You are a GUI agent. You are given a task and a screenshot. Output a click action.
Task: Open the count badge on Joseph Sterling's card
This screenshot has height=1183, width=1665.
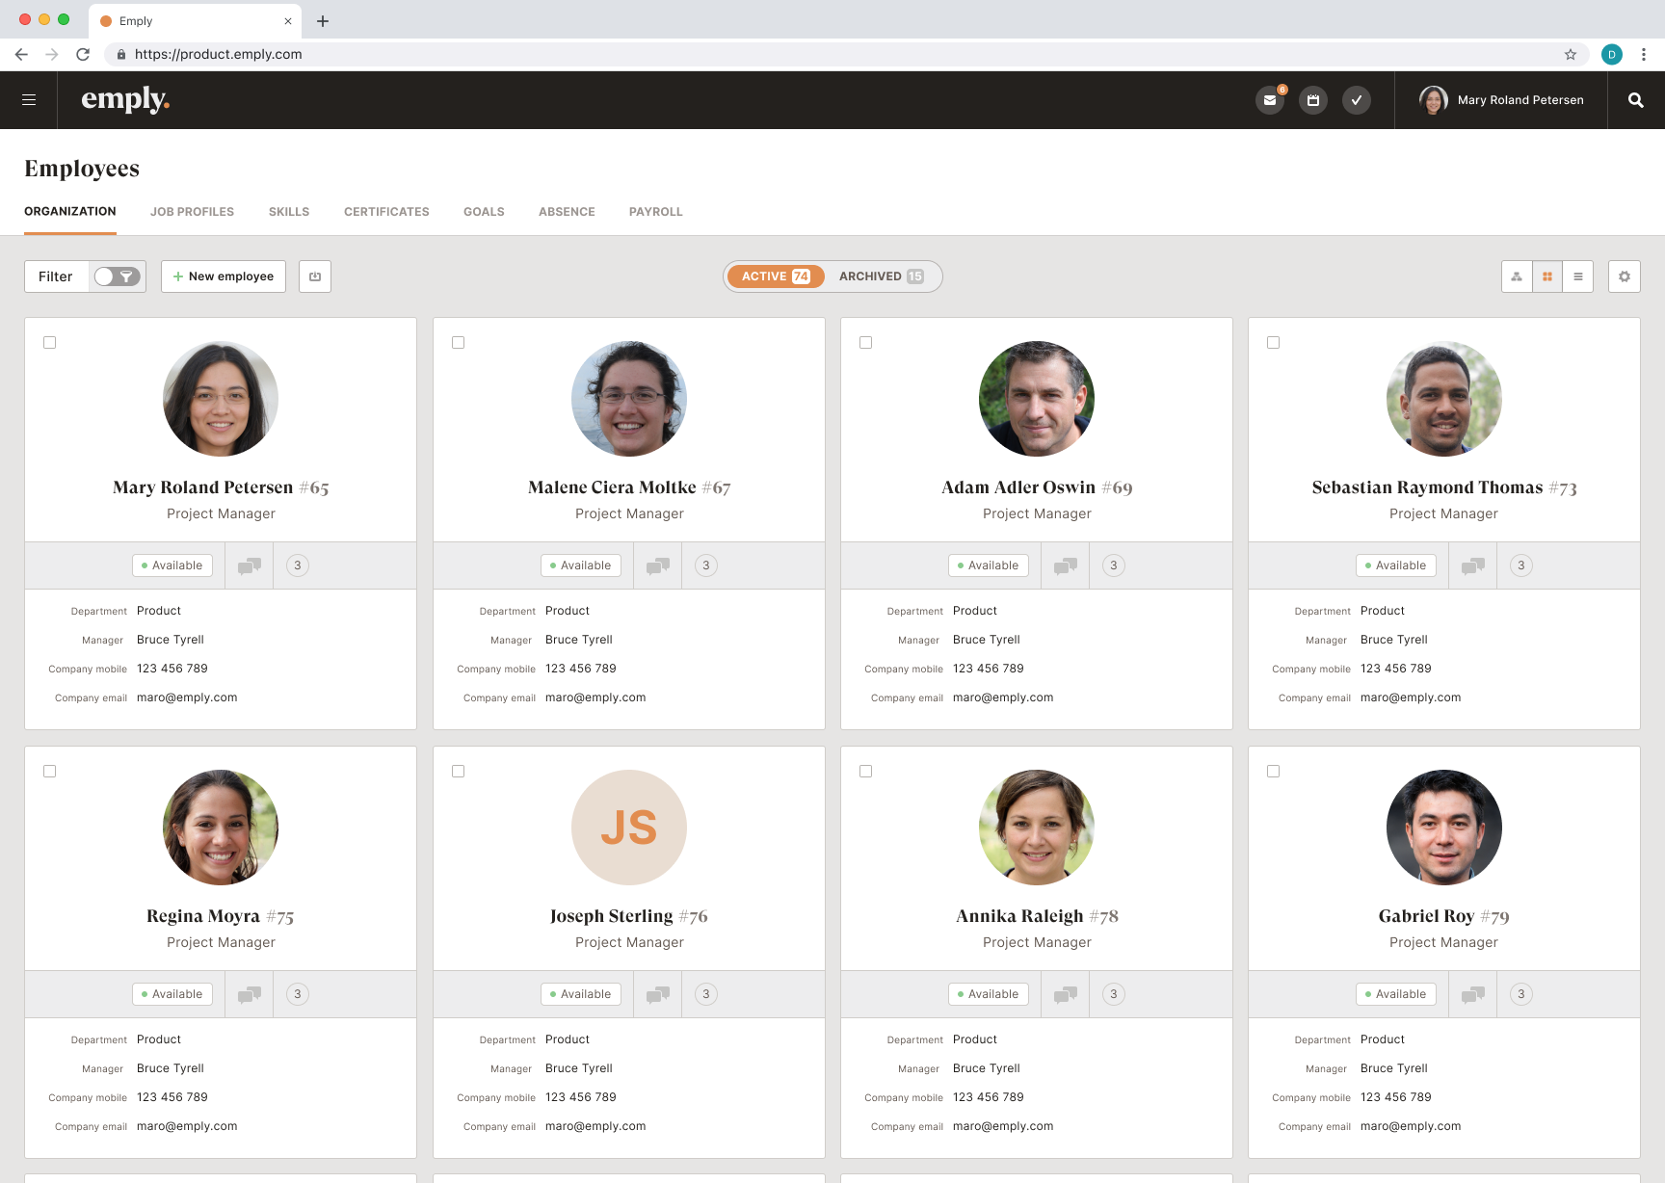pyautogui.click(x=704, y=993)
